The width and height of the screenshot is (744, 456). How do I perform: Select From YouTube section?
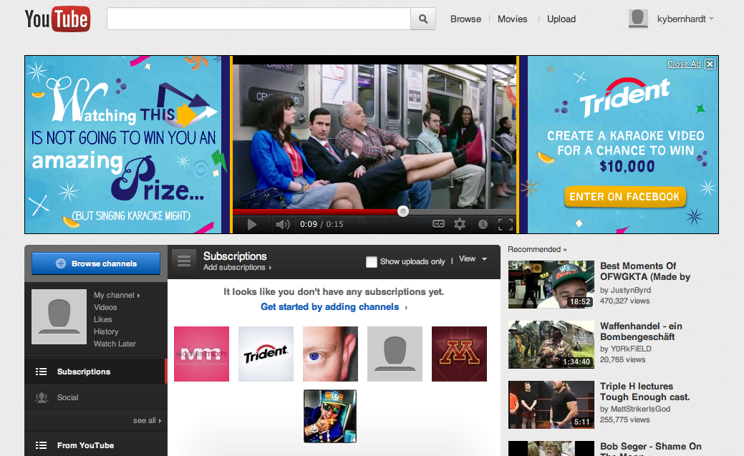click(x=96, y=445)
